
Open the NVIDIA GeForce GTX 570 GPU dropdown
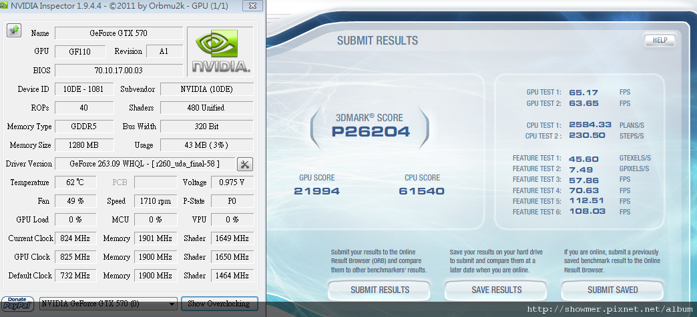(108, 304)
